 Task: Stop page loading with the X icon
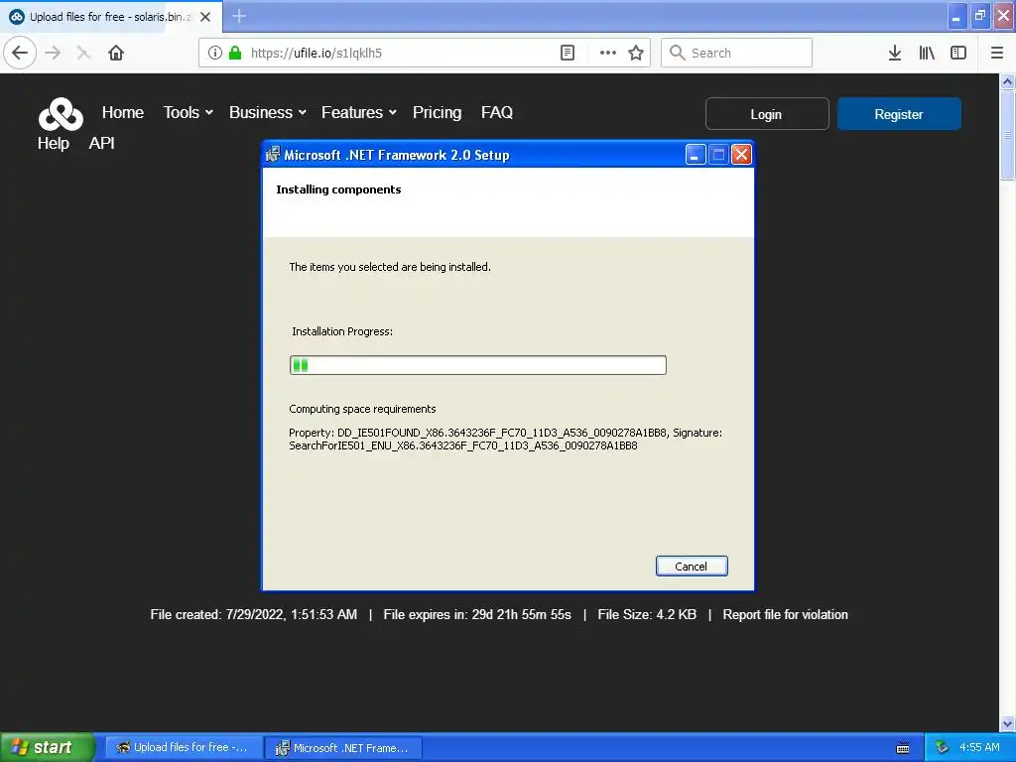[83, 54]
